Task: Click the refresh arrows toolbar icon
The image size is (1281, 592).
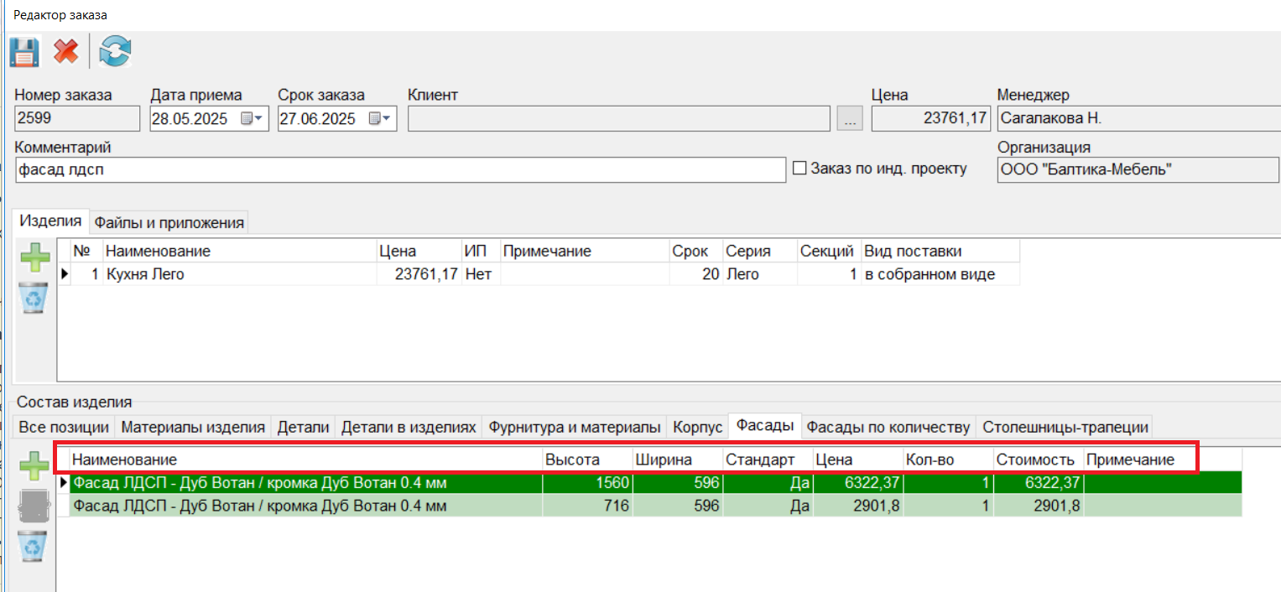Action: point(115,52)
